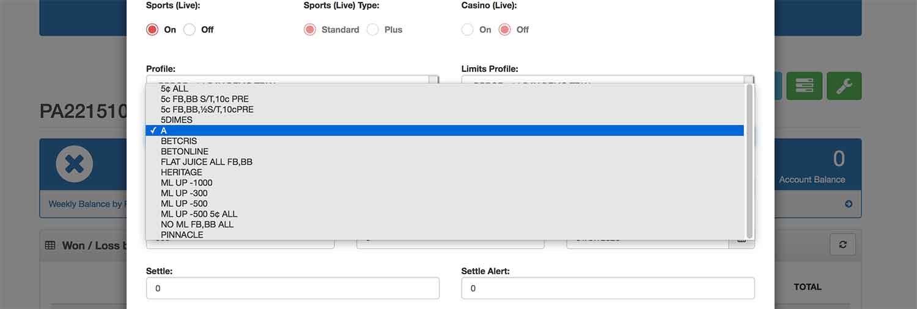
Task: Select Plus for Sports (Live) Type
Action: (x=373, y=30)
